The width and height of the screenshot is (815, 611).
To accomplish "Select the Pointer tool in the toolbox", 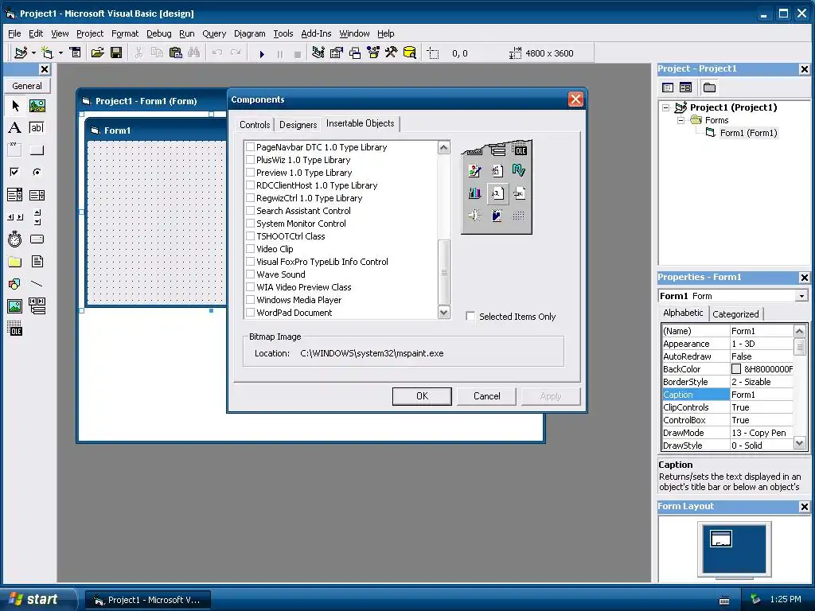I will (15, 106).
